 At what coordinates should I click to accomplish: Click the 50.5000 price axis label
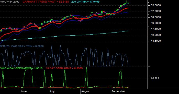[x=156, y=17]
